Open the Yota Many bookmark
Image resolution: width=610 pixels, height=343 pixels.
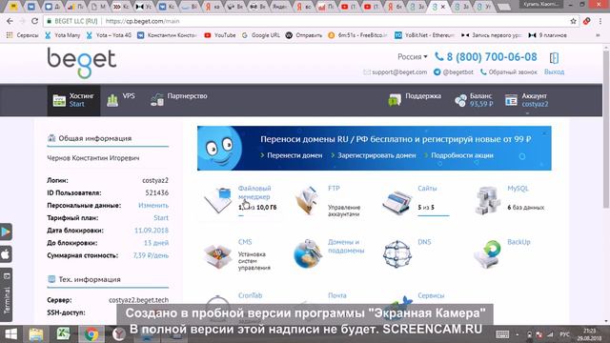62,35
